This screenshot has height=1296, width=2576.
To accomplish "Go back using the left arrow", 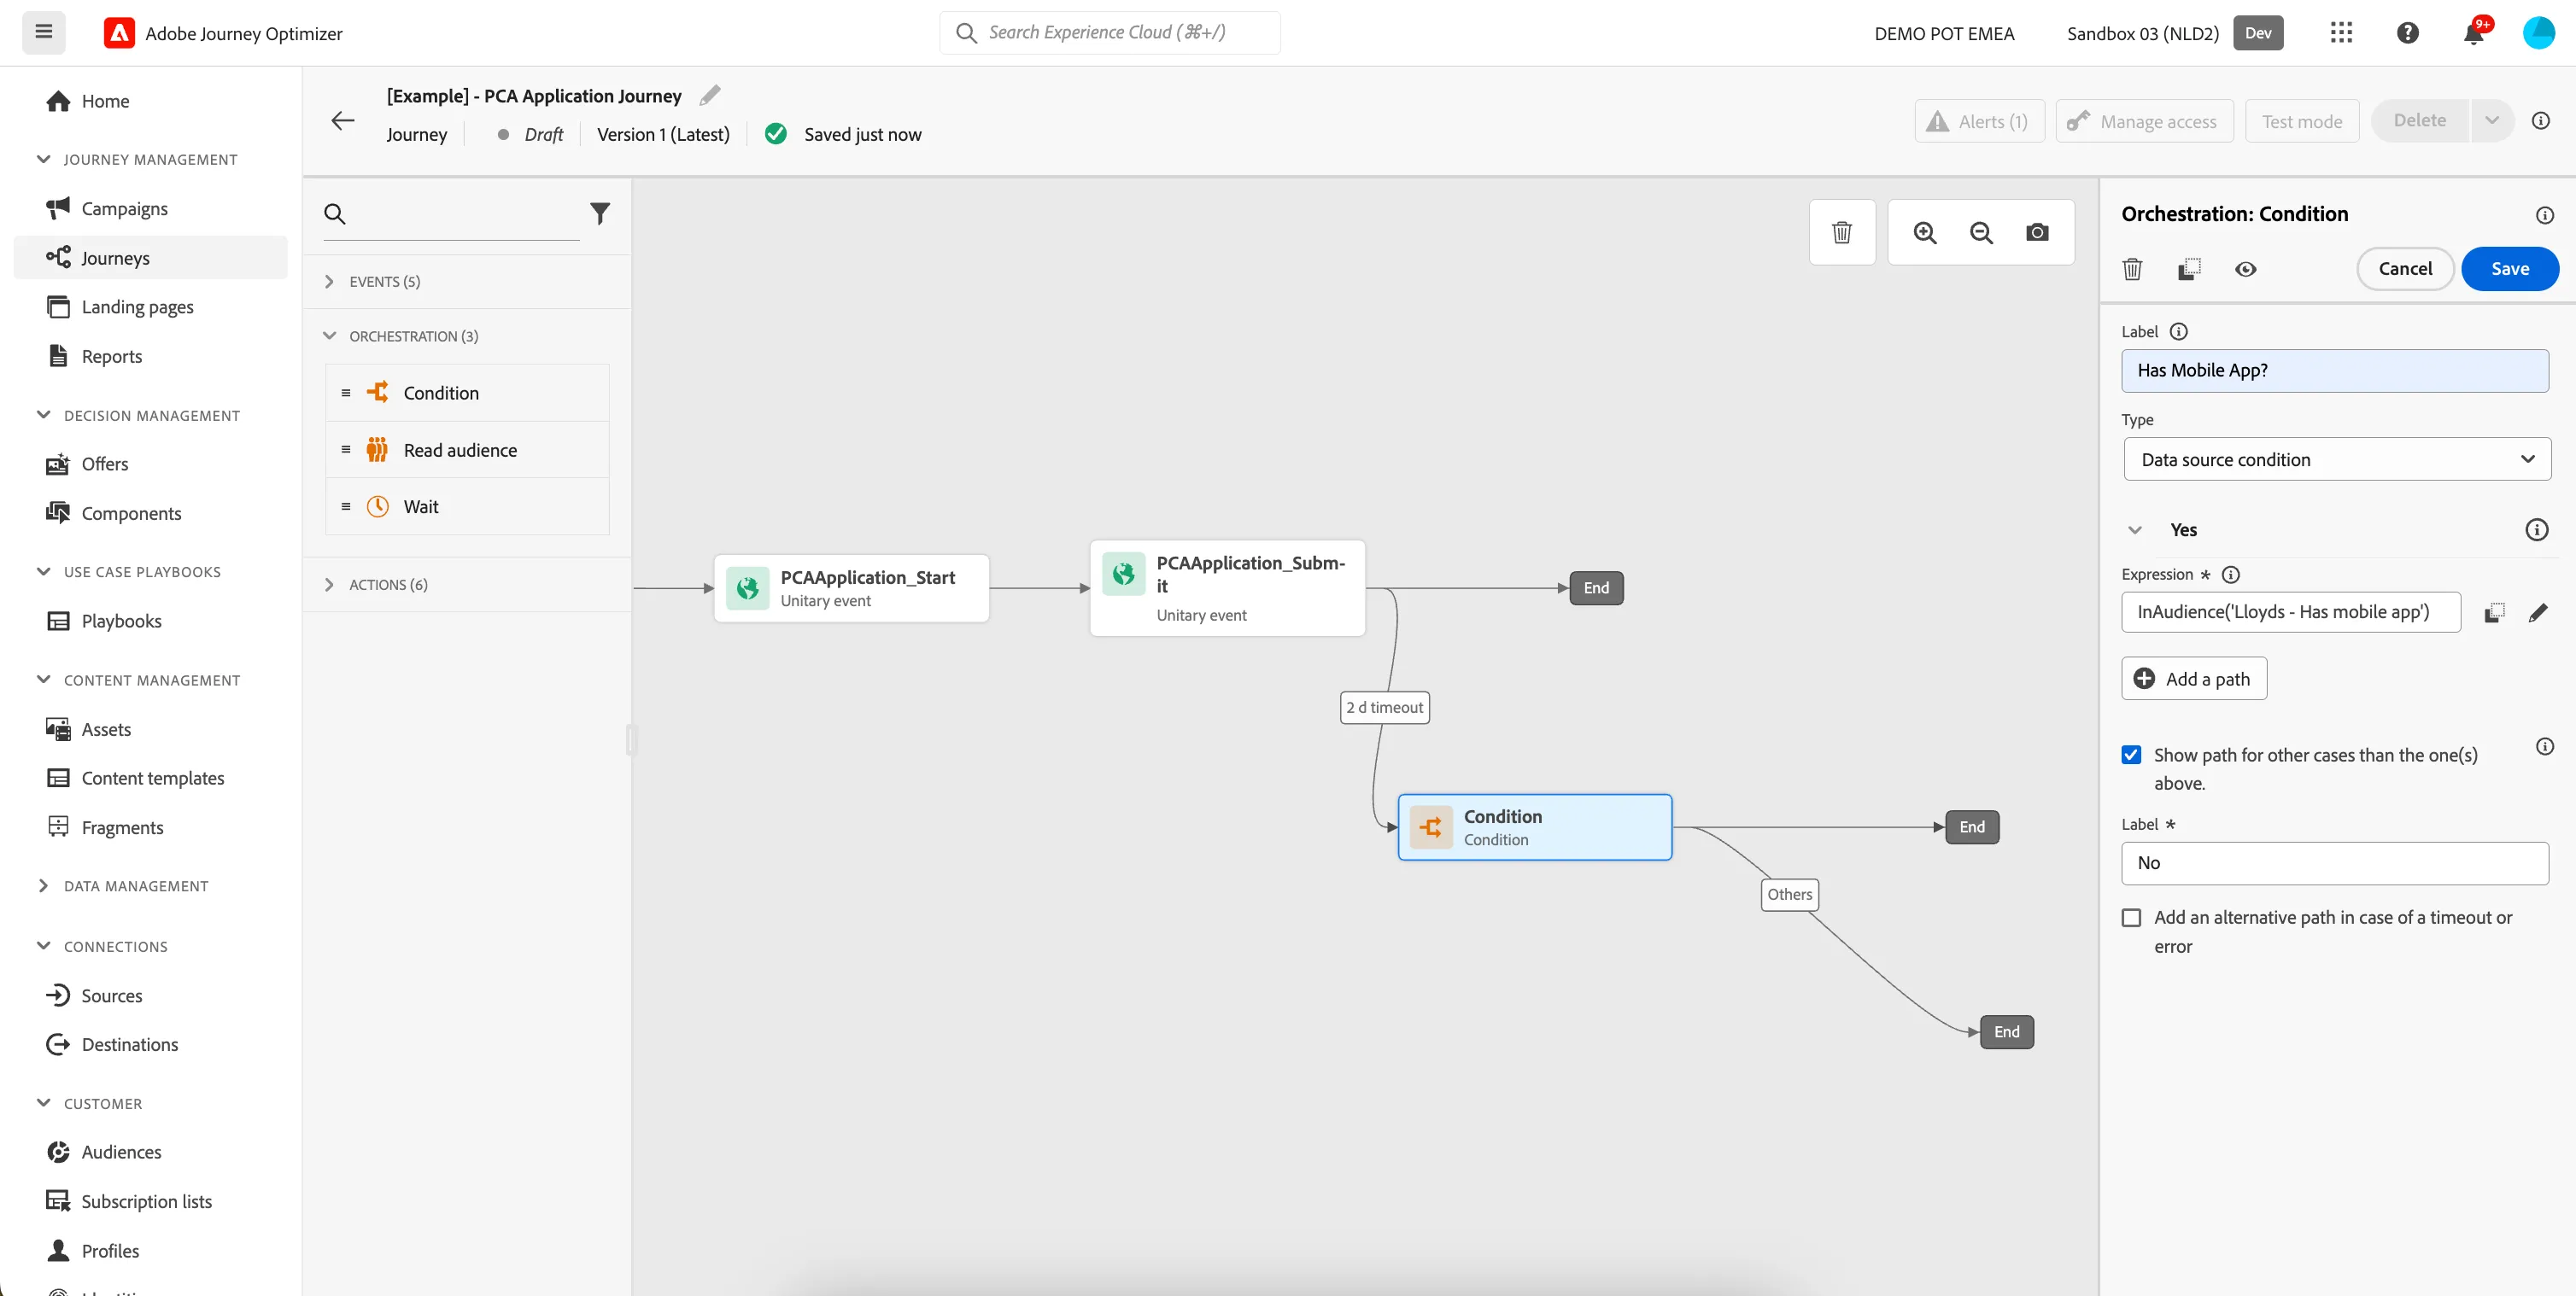I will pos(343,121).
